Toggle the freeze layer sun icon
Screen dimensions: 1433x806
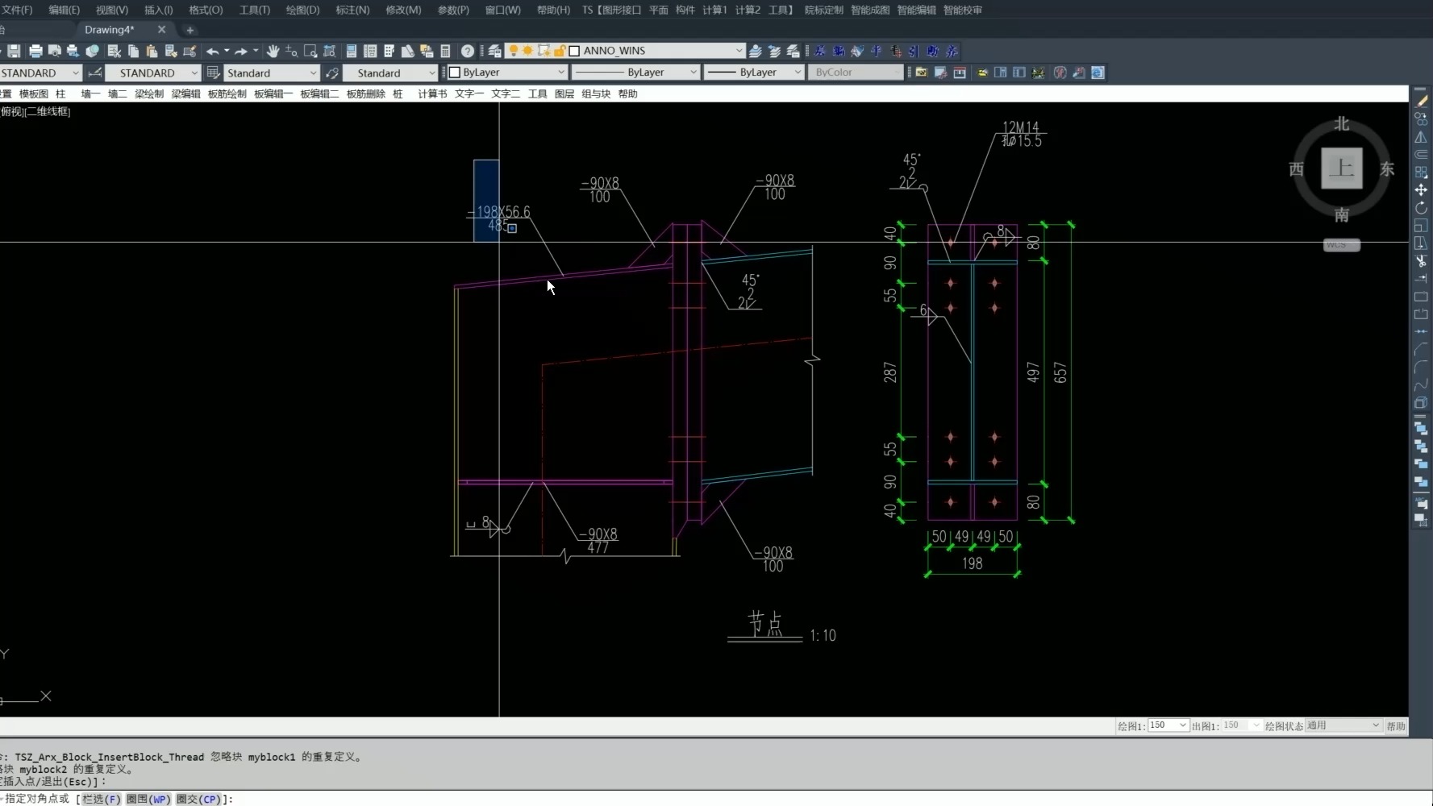coord(527,50)
